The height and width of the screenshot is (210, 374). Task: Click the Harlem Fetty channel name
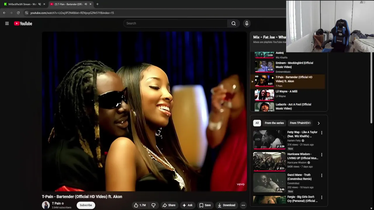click(294, 141)
